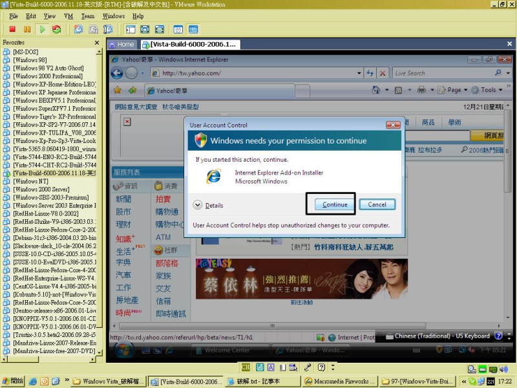The height and width of the screenshot is (388, 517).
Task: Click Continue in User Account Control dialog
Action: click(x=335, y=204)
